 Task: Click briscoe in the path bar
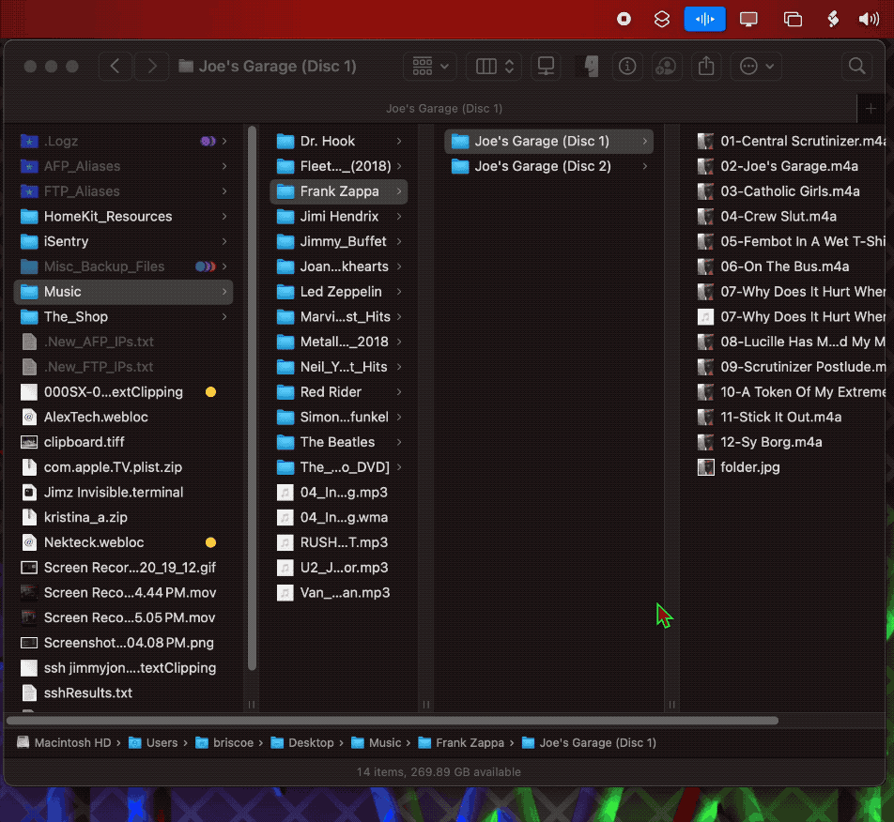[x=224, y=743]
